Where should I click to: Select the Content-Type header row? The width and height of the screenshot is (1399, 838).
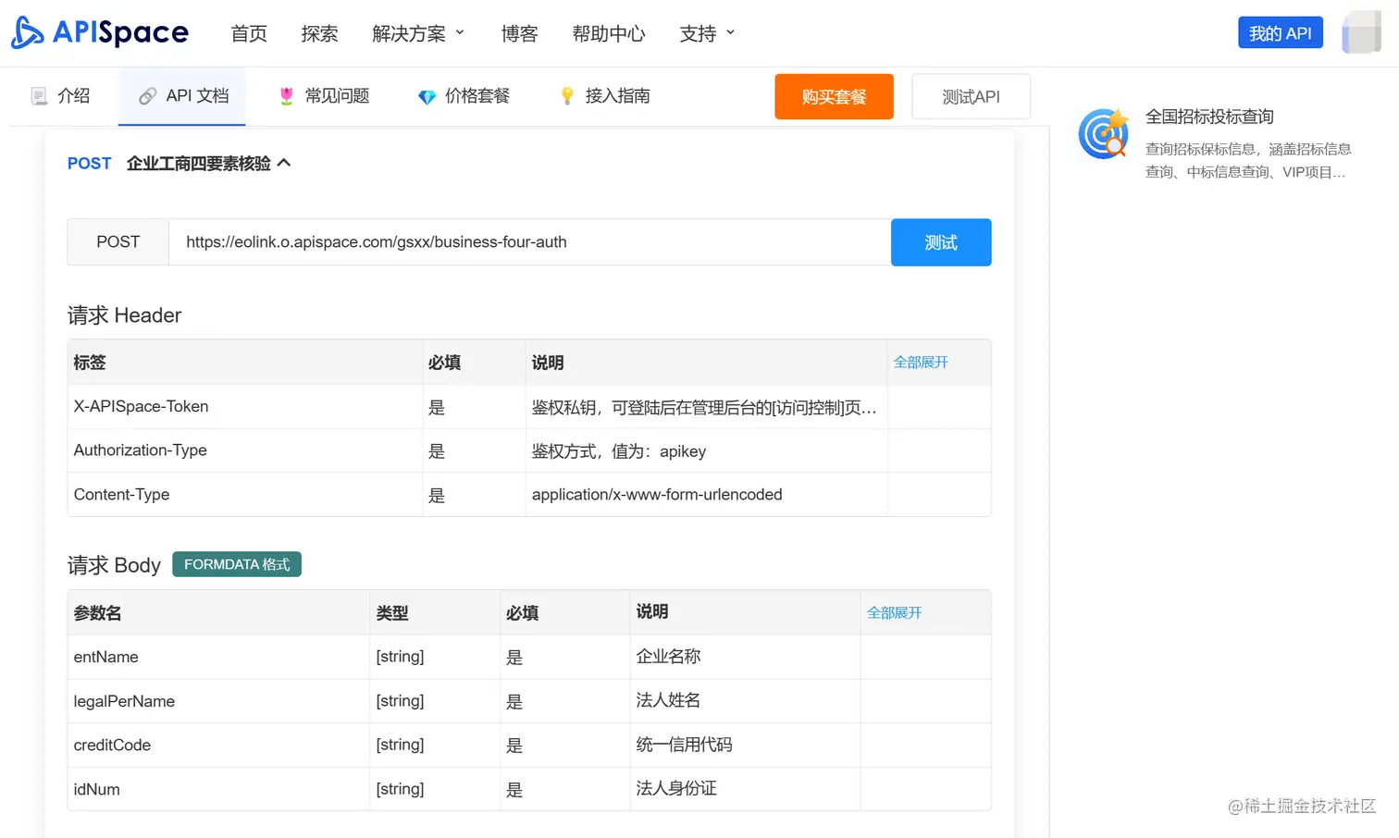coord(529,495)
